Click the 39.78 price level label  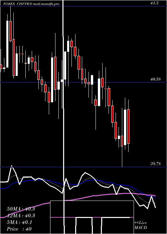pyautogui.click(x=155, y=163)
